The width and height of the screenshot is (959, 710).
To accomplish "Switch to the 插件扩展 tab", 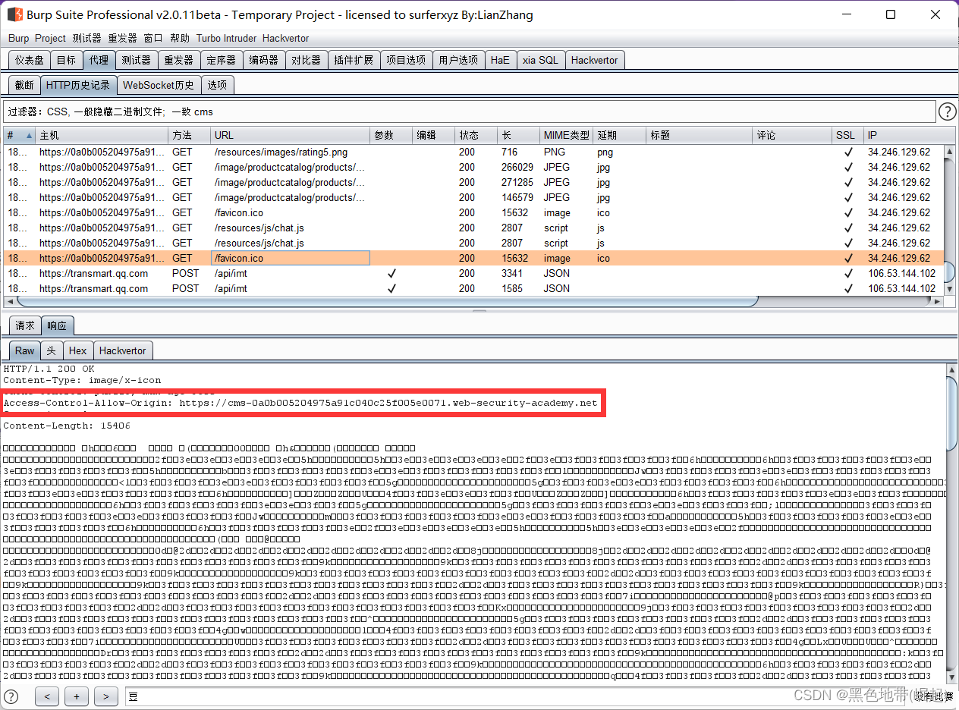I will pos(354,60).
